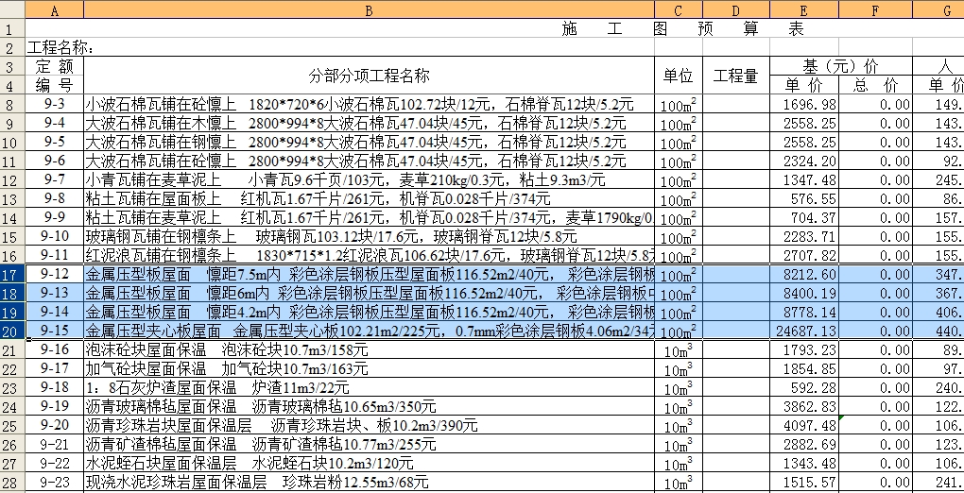The height and width of the screenshot is (493, 964).
Task: Select column F header
Action: pos(875,10)
